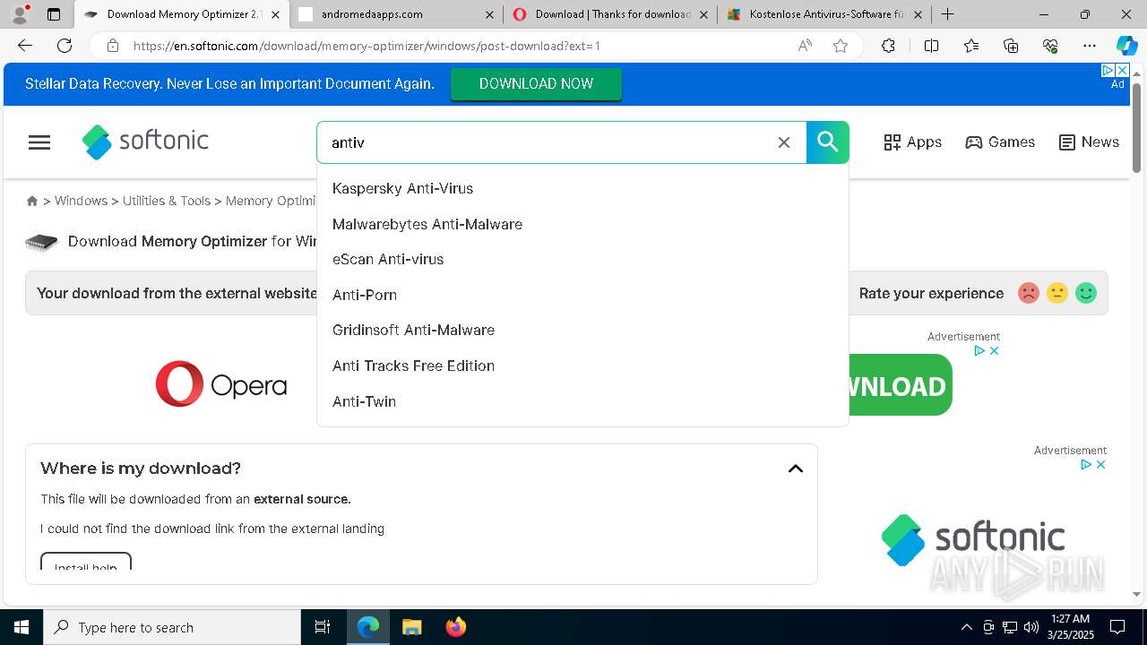Image resolution: width=1147 pixels, height=645 pixels.
Task: Open Split screen icon
Action: click(931, 46)
